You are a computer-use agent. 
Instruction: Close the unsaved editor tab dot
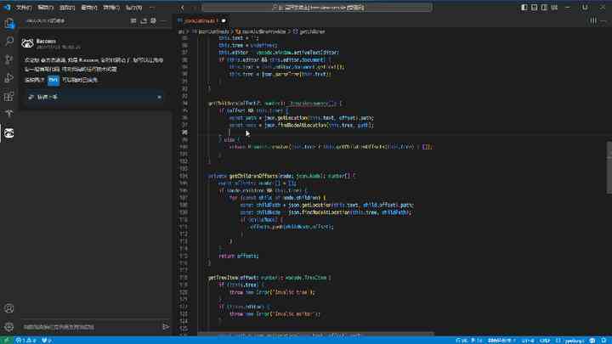click(x=224, y=20)
